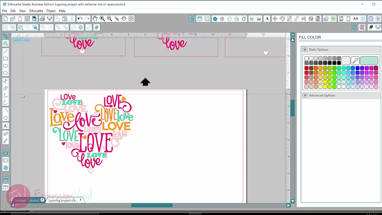Click the DESIGN VIEW label
The height and width of the screenshot is (215, 382).
(x=21, y=40)
